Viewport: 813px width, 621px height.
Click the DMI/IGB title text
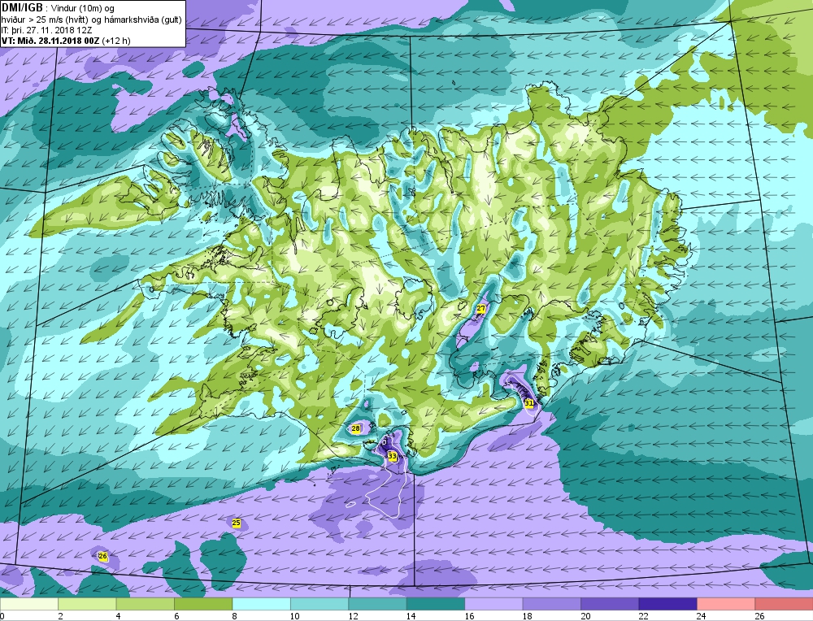pyautogui.click(x=23, y=8)
